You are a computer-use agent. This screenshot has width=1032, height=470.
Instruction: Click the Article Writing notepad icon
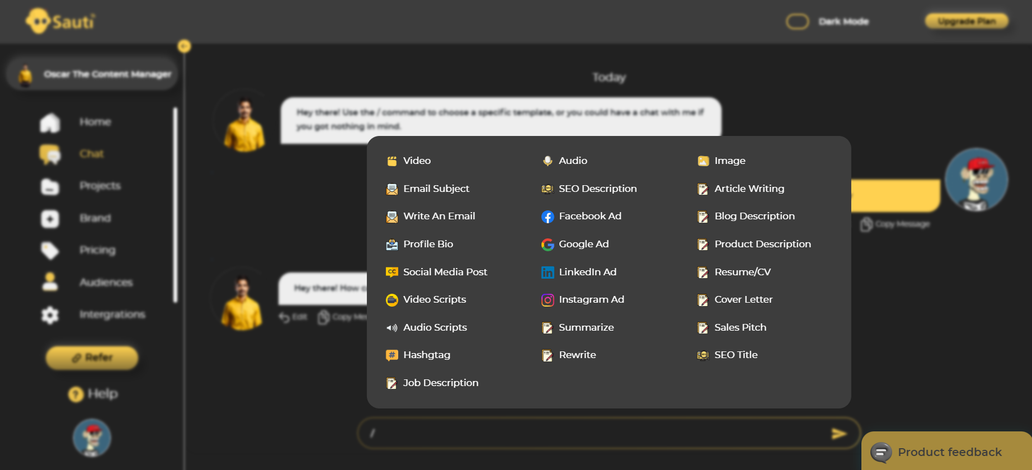(x=703, y=189)
